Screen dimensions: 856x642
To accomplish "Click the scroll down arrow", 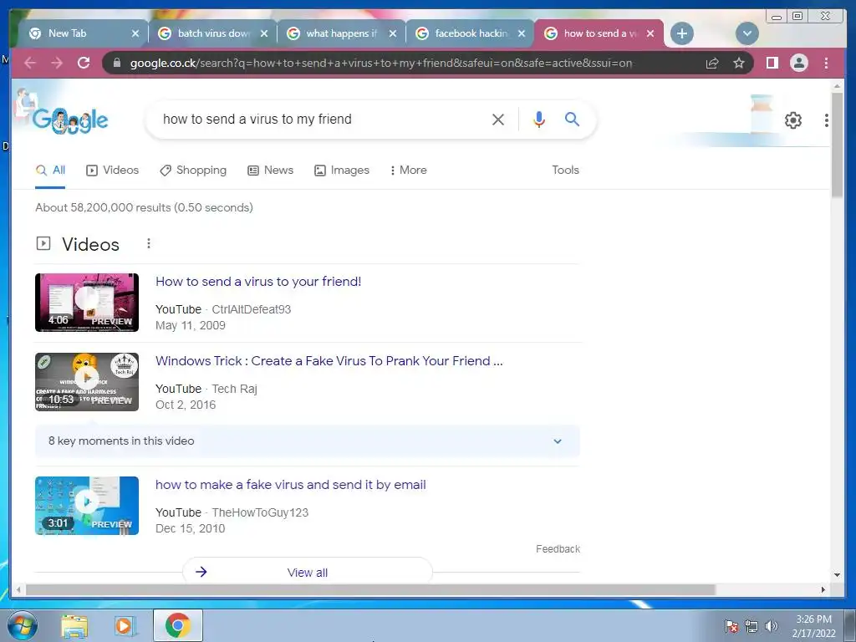I will point(837,574).
